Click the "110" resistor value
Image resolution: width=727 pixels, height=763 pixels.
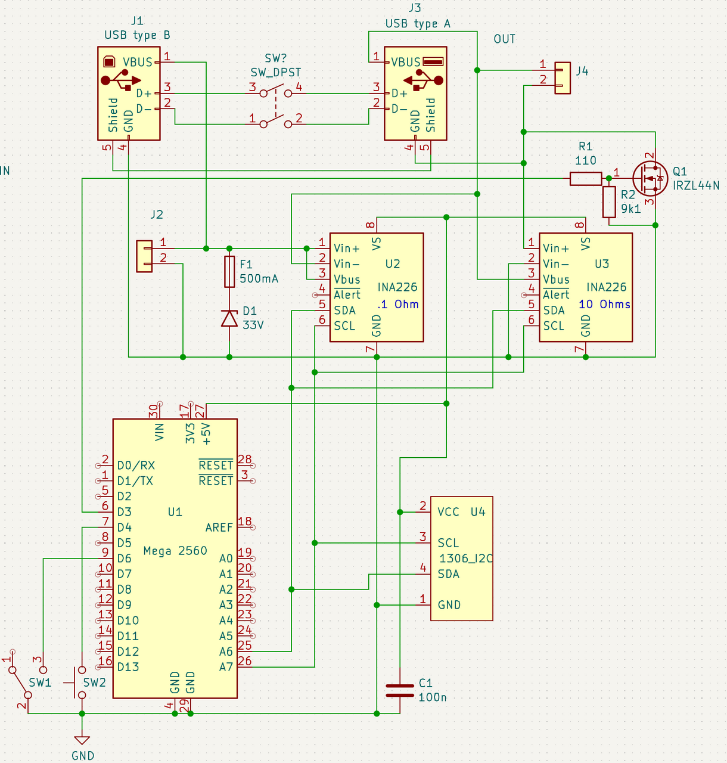(586, 160)
